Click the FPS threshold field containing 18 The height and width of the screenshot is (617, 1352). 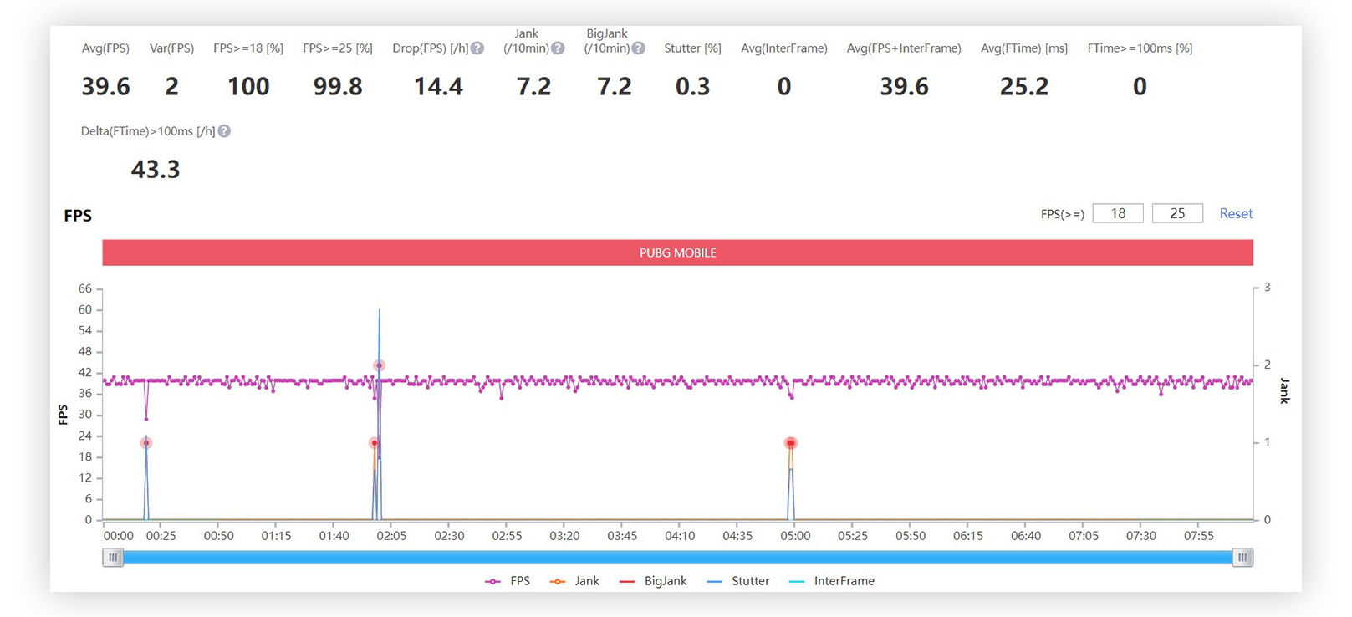(1118, 213)
